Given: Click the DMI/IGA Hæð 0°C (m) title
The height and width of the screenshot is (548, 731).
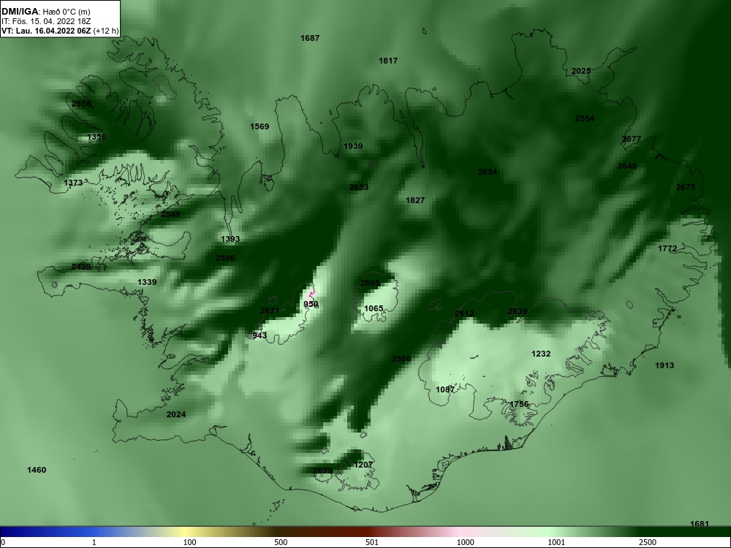Looking at the screenshot, I should pos(45,12).
